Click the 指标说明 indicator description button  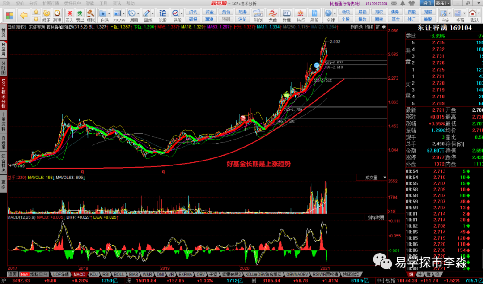point(376,217)
